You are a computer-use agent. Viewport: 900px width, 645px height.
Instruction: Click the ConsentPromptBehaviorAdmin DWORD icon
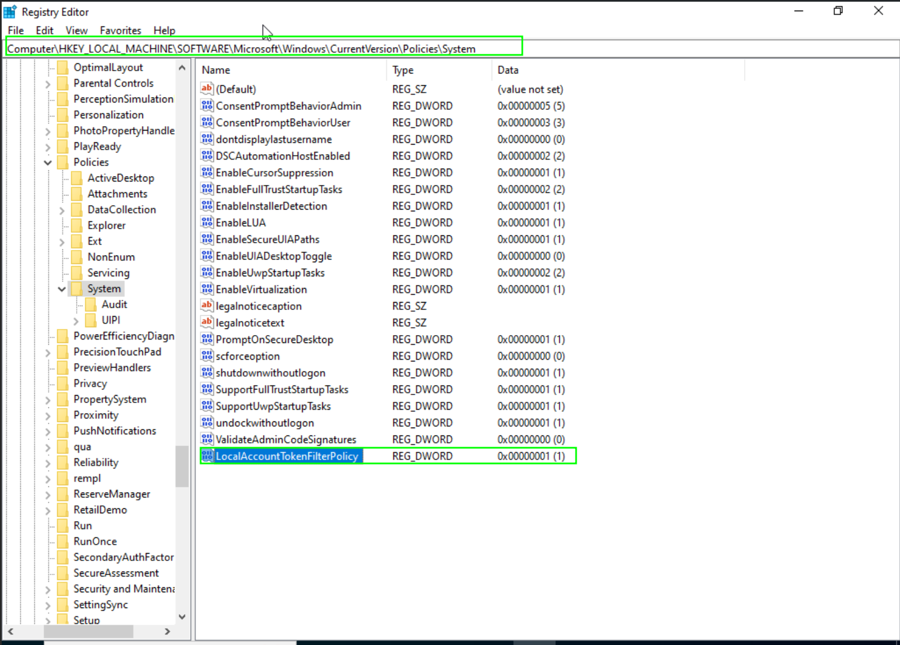point(207,106)
